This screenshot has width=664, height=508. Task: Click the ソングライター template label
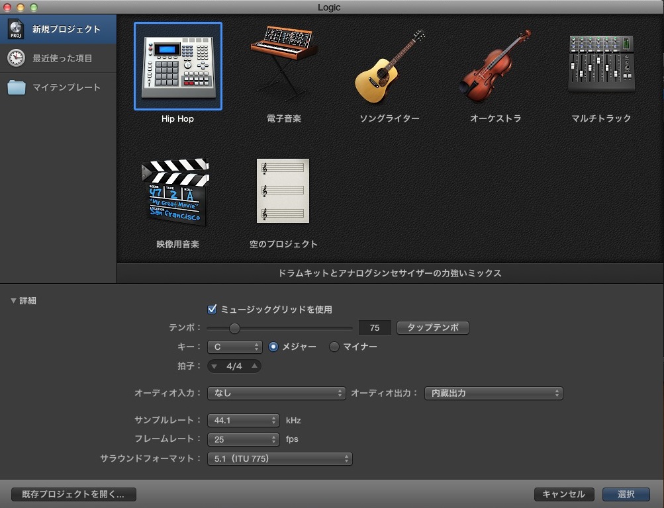click(x=389, y=119)
